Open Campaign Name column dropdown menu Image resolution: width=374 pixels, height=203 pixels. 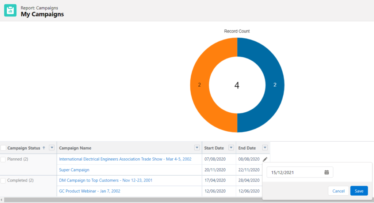(x=197, y=148)
